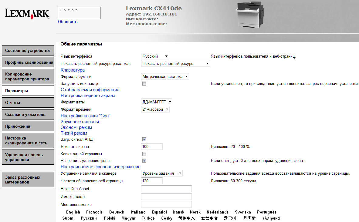Click the Наклейка Asset input field

pyautogui.click(x=166, y=189)
